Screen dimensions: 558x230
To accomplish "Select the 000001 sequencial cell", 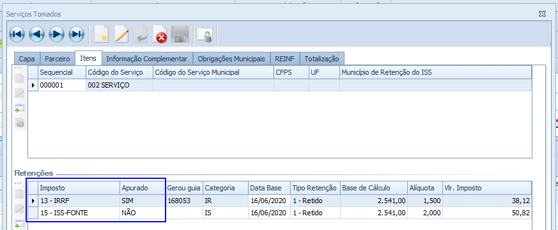I will pyautogui.click(x=62, y=86).
